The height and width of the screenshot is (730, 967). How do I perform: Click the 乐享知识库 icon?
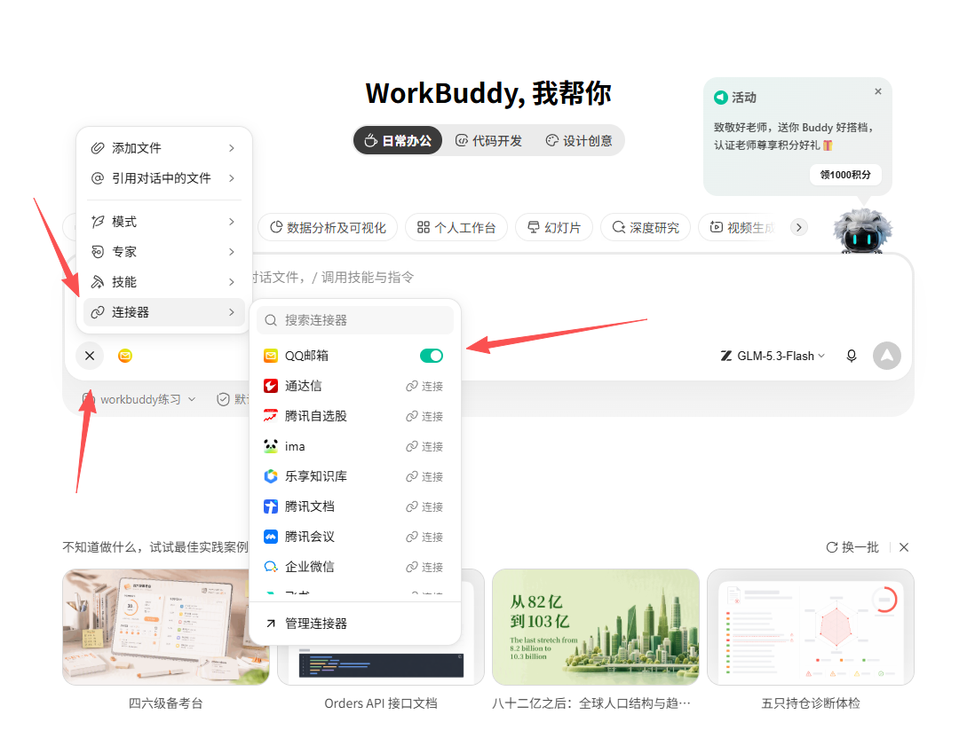coord(271,476)
